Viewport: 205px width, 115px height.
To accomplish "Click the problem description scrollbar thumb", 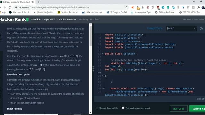I will click(x=90, y=36).
